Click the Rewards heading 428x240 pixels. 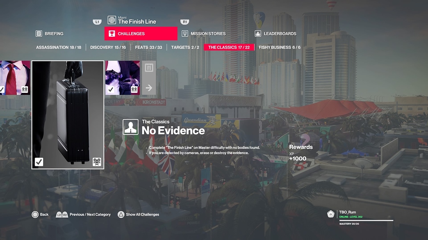pos(301,147)
